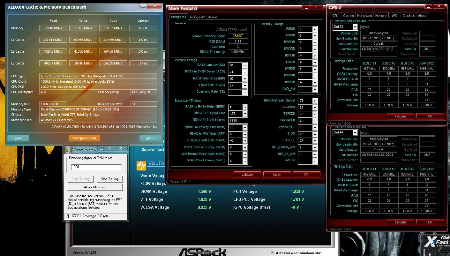The width and height of the screenshot is (450, 256).
Task: Open the WRITE to READ Delay (tWTR) dropdown
Action: pos(245,148)
